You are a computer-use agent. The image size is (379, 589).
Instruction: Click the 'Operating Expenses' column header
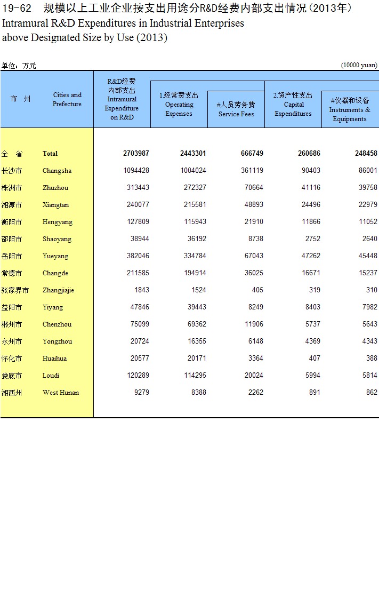point(179,105)
